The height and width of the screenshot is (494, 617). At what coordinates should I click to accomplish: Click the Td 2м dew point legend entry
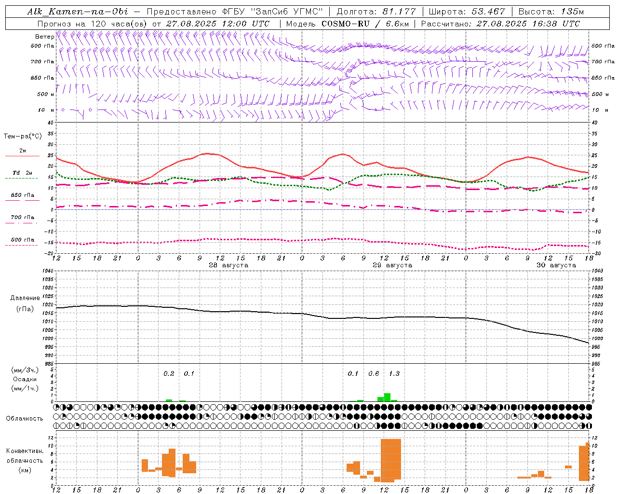click(22, 173)
